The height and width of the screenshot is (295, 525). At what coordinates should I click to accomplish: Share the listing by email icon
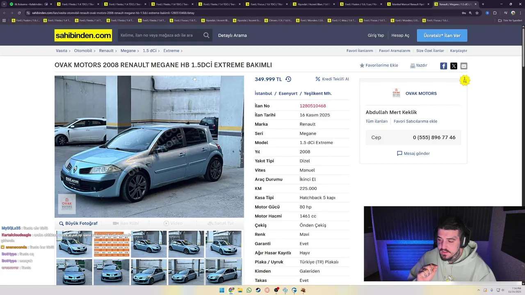pyautogui.click(x=464, y=66)
